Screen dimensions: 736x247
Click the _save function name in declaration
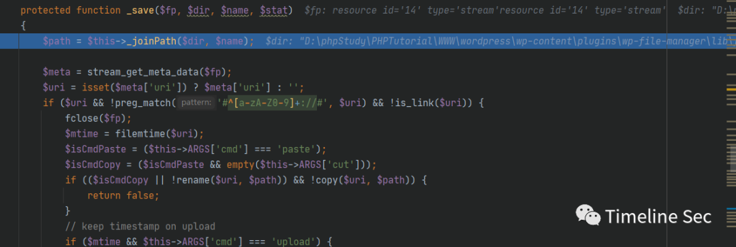(x=141, y=10)
